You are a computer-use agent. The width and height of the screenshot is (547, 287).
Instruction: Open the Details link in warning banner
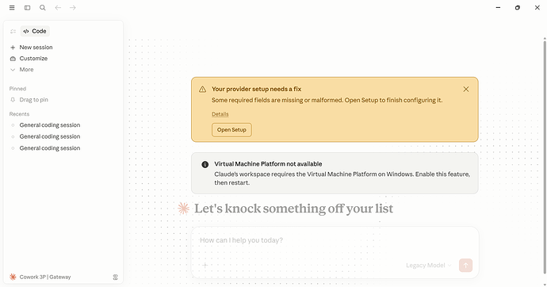[x=220, y=114]
